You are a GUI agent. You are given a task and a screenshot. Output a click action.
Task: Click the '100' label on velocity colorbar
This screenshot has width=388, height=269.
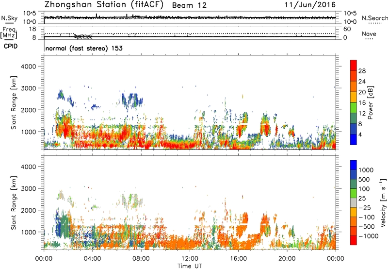coord(364,189)
